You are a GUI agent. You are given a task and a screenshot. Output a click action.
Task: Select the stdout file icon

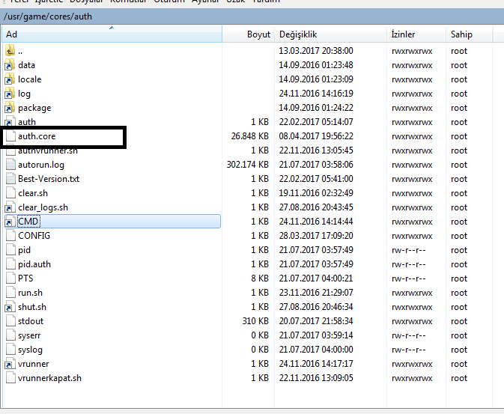(x=10, y=320)
